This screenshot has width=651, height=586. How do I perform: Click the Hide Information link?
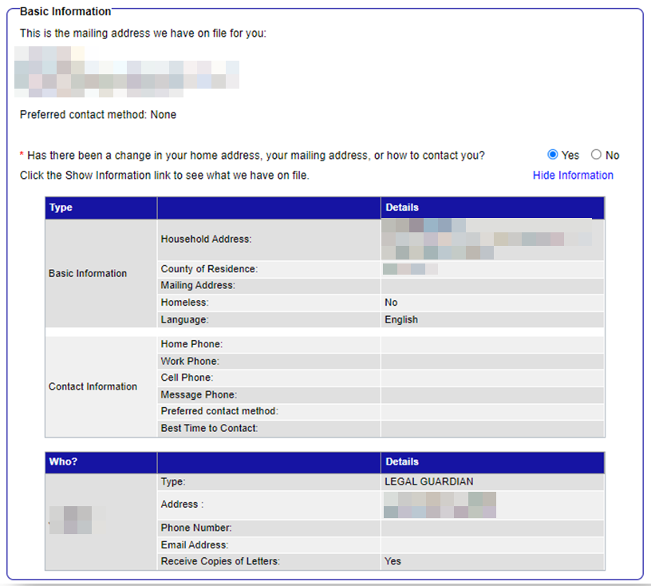pos(573,176)
